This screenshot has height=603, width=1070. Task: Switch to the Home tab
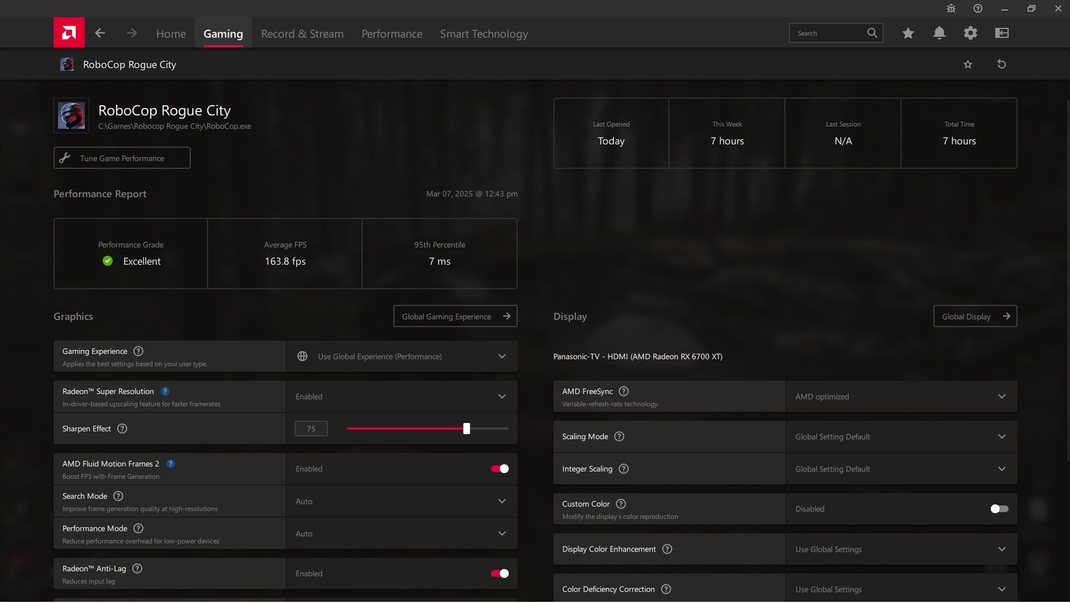point(171,33)
